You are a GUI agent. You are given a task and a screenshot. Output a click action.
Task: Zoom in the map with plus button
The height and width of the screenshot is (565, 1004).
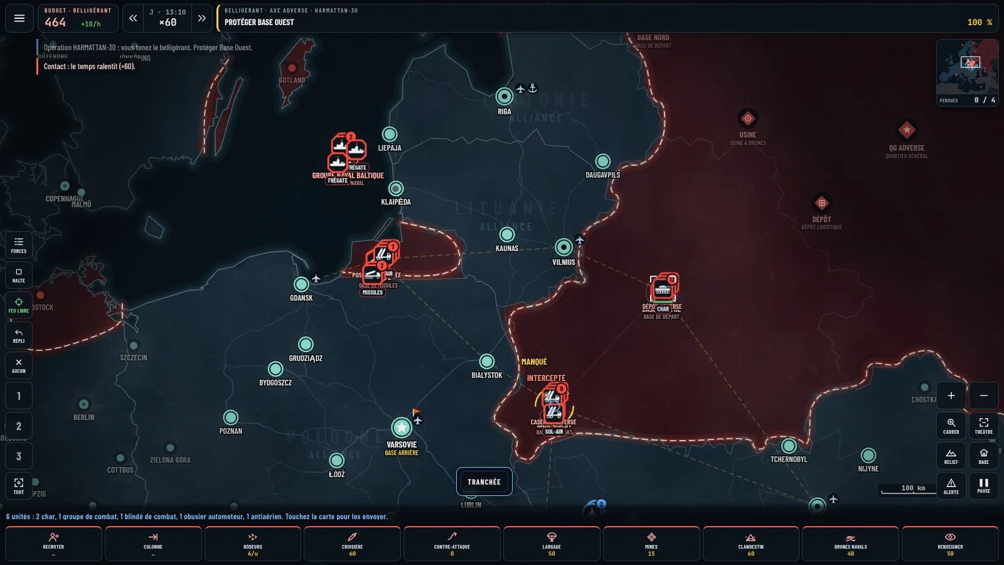tap(951, 395)
